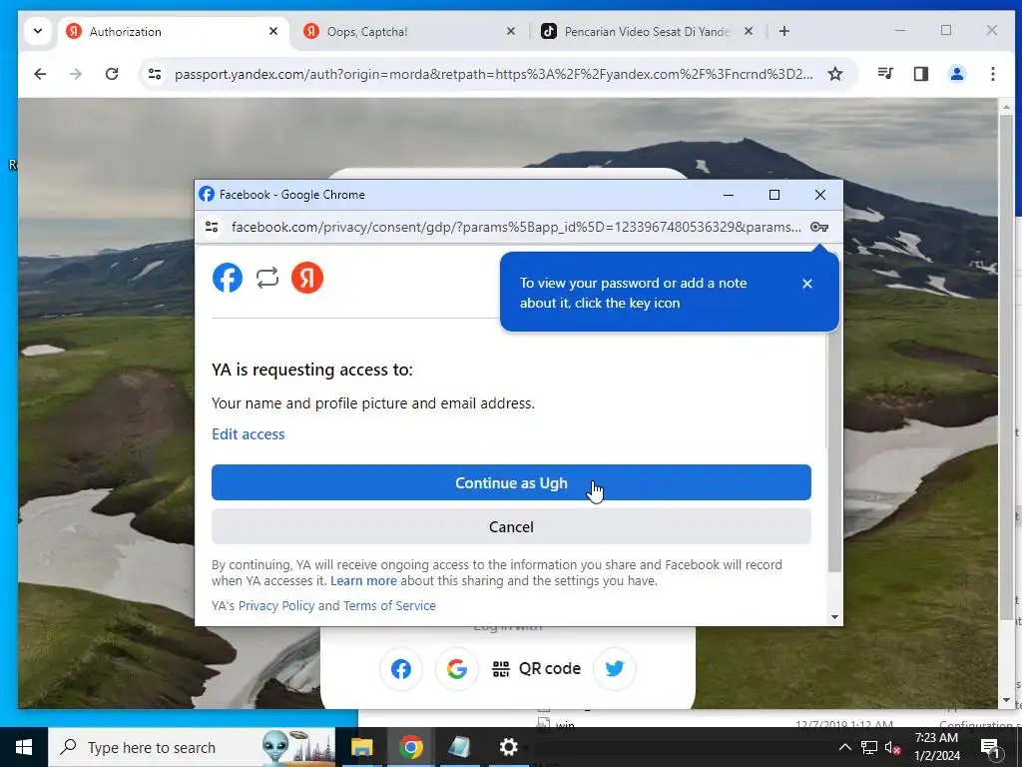Open the media controls icon

pyautogui.click(x=885, y=74)
